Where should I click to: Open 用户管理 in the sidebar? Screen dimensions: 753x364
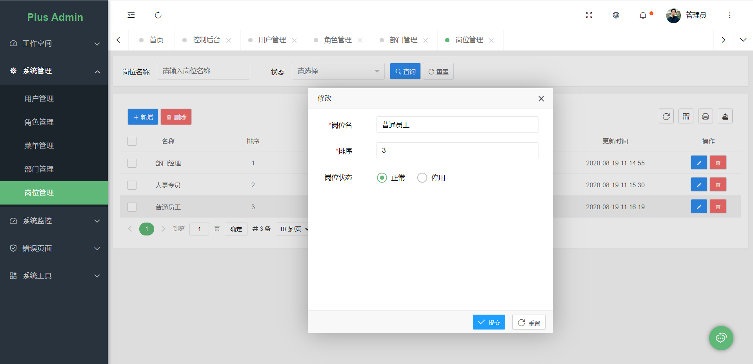(54, 98)
